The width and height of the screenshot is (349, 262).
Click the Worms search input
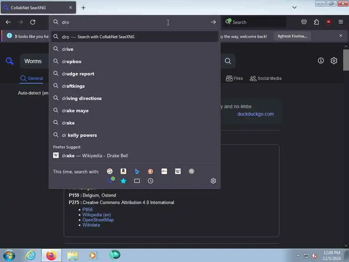point(33,61)
